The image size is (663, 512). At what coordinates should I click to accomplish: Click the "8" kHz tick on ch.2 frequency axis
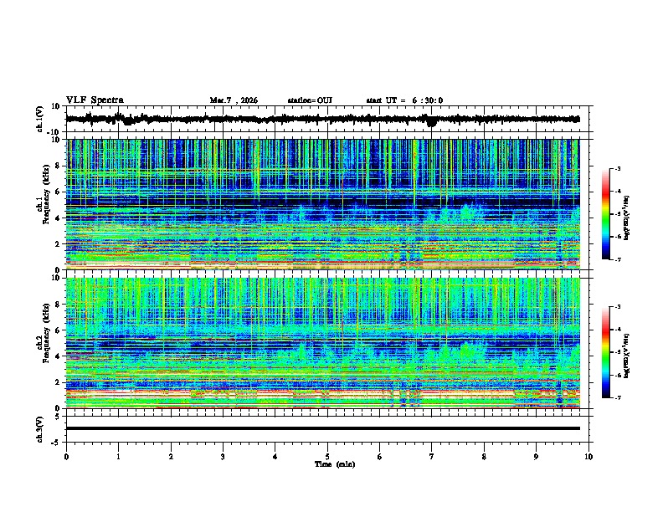[x=59, y=305]
